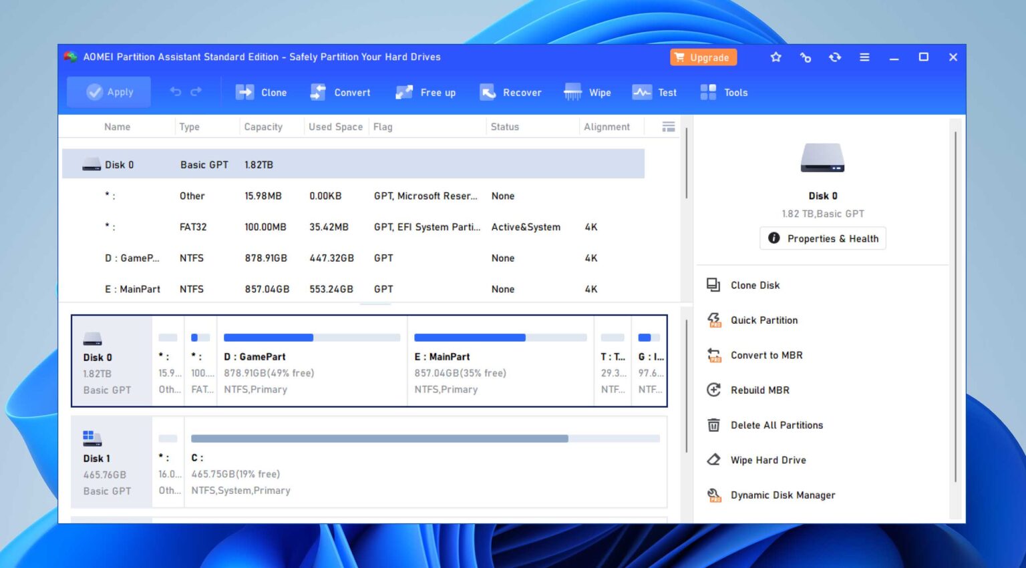Select the Clone tool in the toolbar
Image resolution: width=1026 pixels, height=568 pixels.
click(261, 92)
